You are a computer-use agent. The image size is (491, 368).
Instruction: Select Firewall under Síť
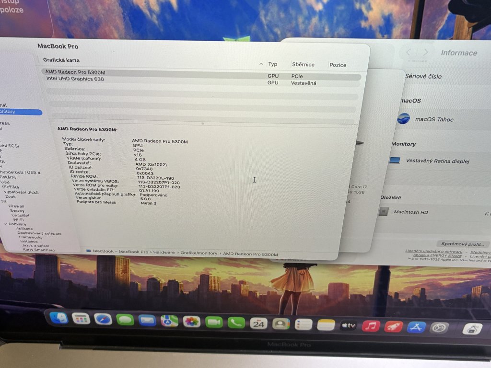16,206
